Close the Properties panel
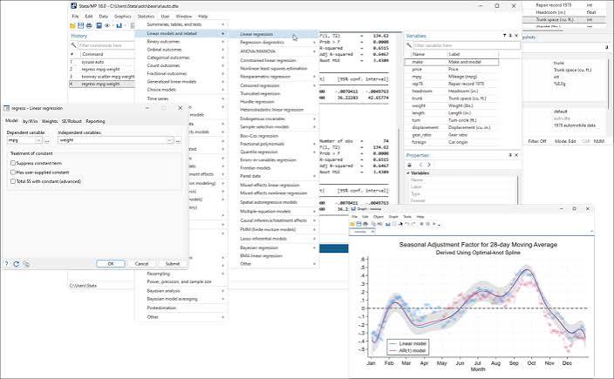The height and width of the screenshot is (379, 614). (x=516, y=155)
